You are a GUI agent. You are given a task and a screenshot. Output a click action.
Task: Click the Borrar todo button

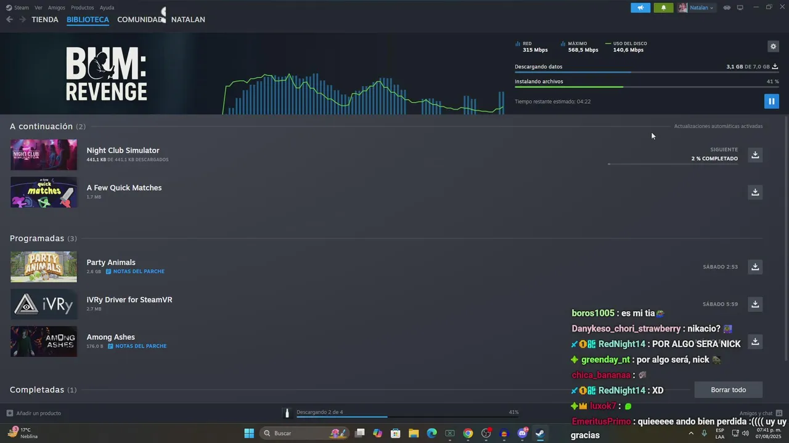pos(728,390)
